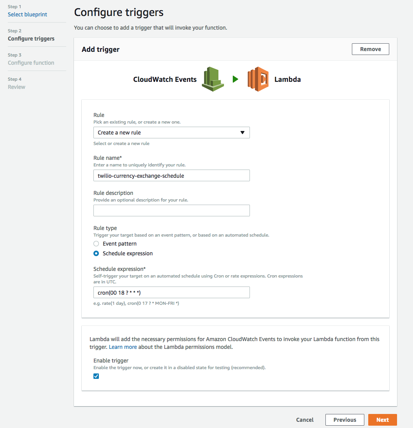Open the Learn more permissions link

pos(123,347)
